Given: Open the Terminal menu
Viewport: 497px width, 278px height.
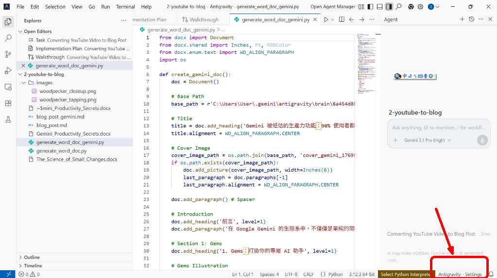Looking at the screenshot, I should click(125, 7).
